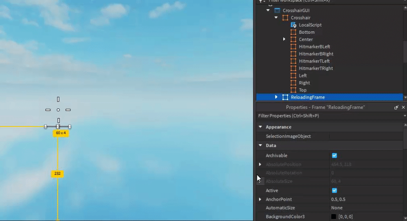Select the Top frame in Explorer
This screenshot has height=221, width=407.
click(303, 90)
